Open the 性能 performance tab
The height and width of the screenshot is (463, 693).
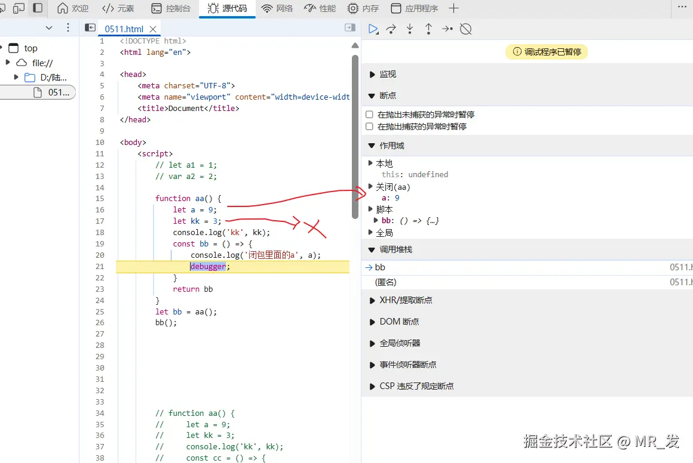click(320, 8)
